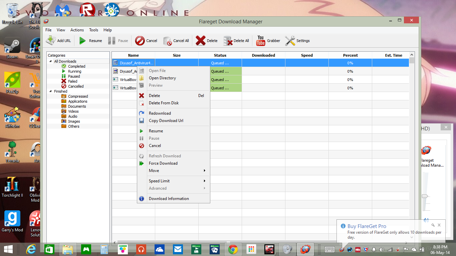Screen dimensions: 456x256
Task: Click the Resume button in the toolbar
Action: [90, 41]
